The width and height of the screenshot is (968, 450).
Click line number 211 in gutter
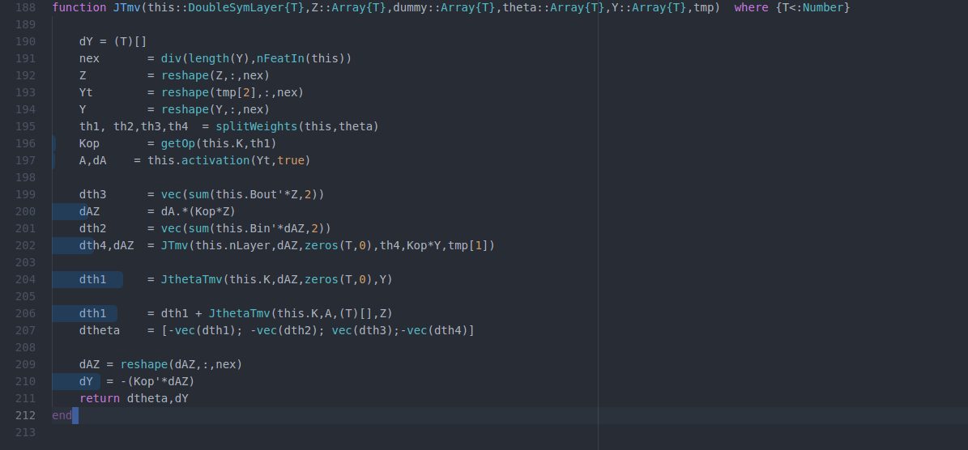pyautogui.click(x=25, y=398)
